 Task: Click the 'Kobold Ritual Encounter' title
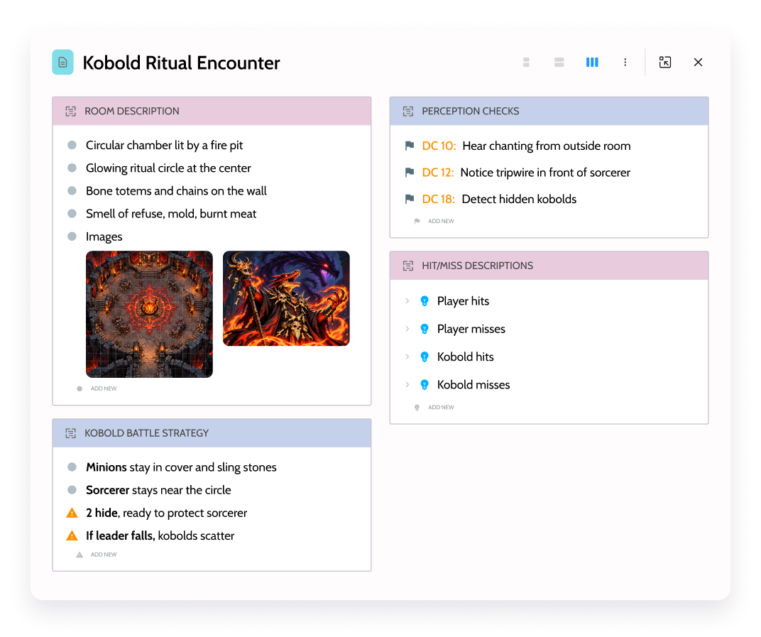pos(181,62)
